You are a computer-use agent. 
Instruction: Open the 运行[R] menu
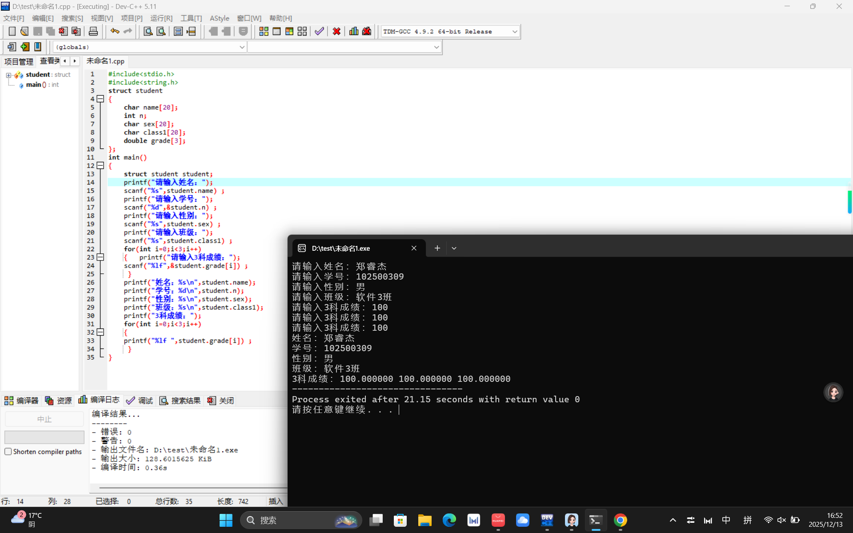coord(161,18)
